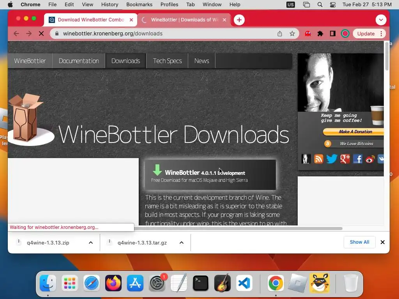Viewport: 399px width, 299px height.
Task: Open a new tab with plus button
Action: tap(239, 20)
